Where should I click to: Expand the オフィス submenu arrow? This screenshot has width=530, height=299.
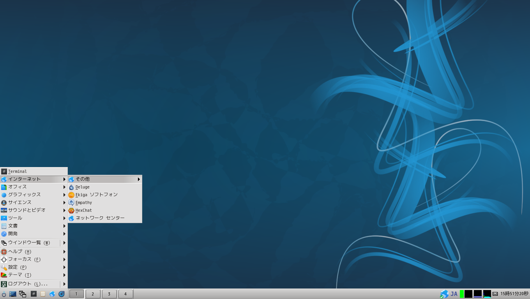64,187
